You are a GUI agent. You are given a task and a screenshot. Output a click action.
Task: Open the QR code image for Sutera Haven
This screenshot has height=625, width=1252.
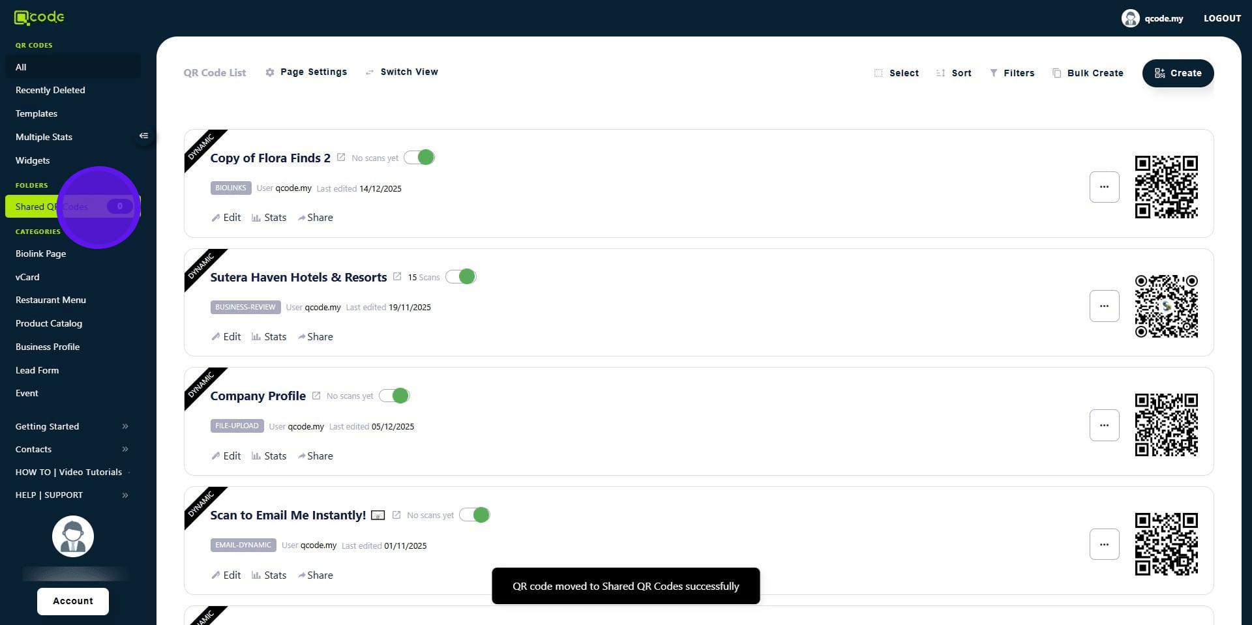click(x=1166, y=306)
